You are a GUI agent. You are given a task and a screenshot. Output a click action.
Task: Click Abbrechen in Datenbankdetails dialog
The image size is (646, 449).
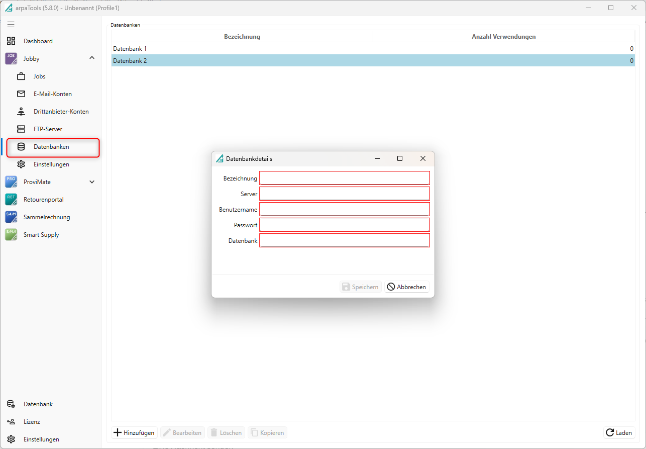[406, 287]
